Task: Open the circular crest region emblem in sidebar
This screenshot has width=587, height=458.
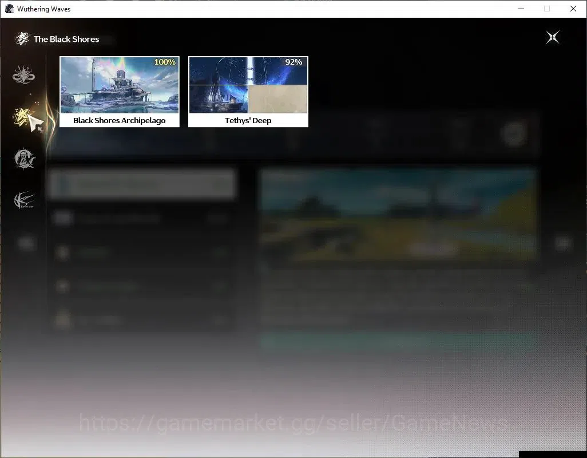Action: (25, 158)
